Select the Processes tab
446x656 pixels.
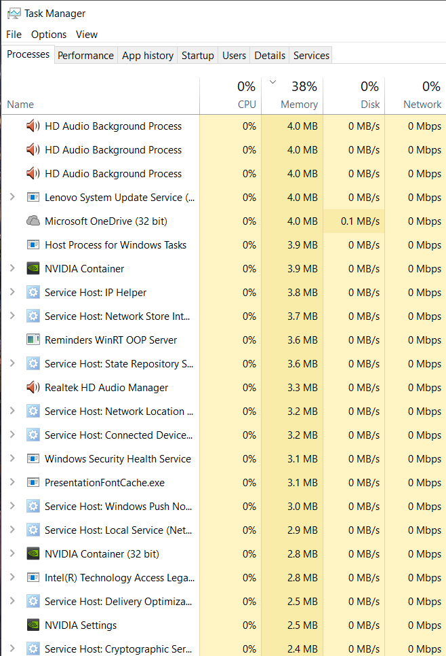tap(28, 54)
